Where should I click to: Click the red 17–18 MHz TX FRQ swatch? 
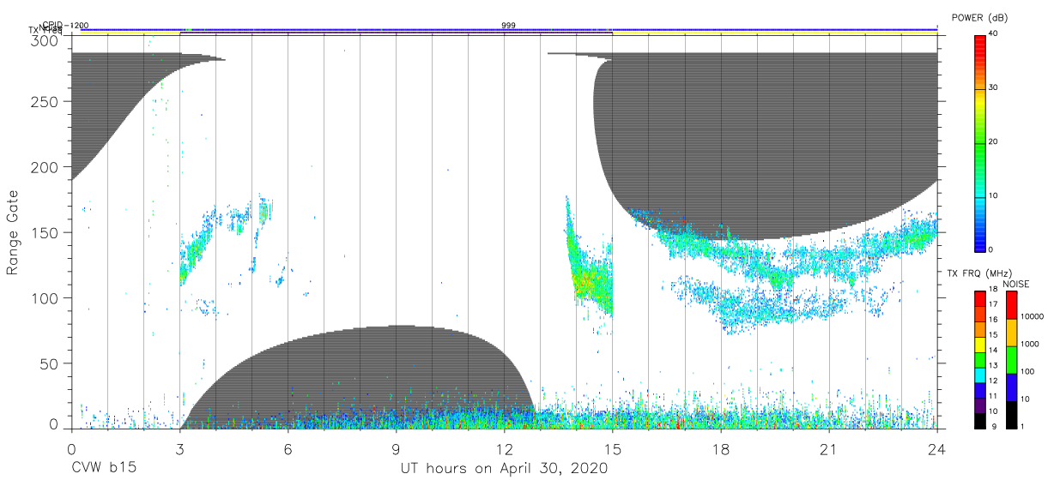click(x=979, y=299)
